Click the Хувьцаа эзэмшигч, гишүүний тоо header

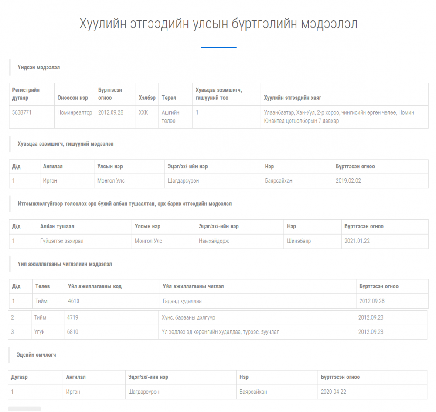(218, 94)
